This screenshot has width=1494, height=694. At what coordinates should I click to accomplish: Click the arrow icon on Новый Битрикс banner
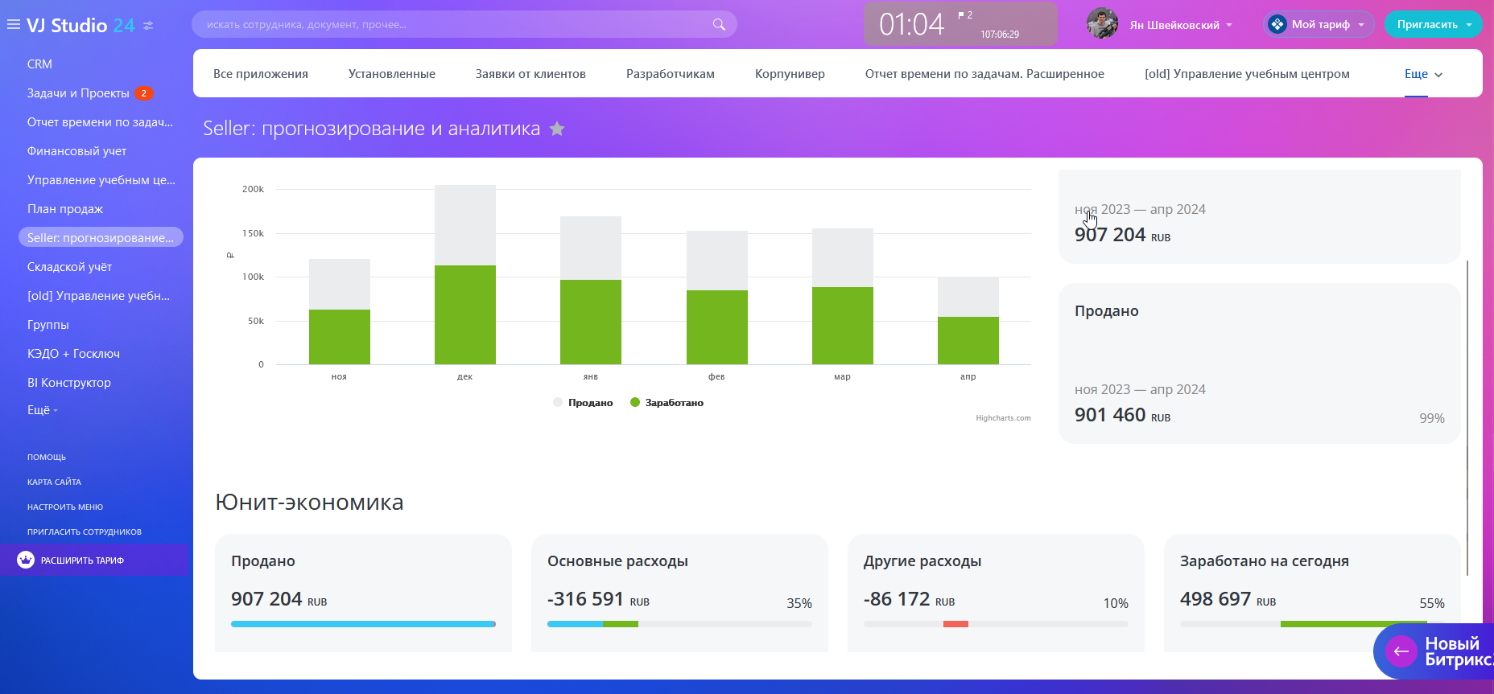[1401, 651]
